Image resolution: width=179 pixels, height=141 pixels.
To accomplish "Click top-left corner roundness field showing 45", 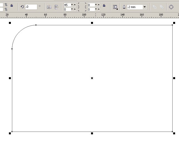I will click(x=67, y=5).
